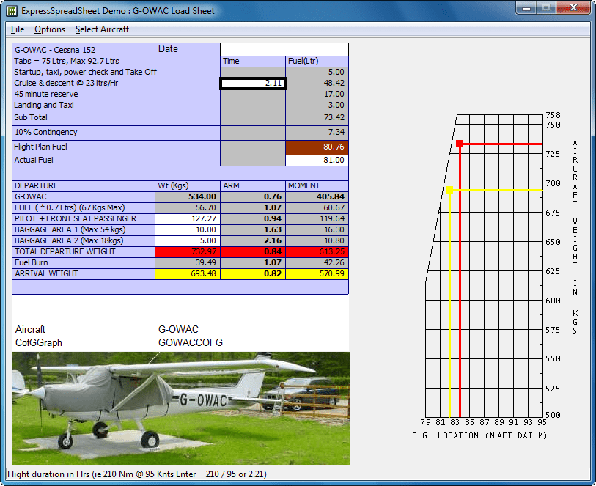Click yellow arrival weight 693.48
This screenshot has width=596, height=486.
pyautogui.click(x=188, y=274)
